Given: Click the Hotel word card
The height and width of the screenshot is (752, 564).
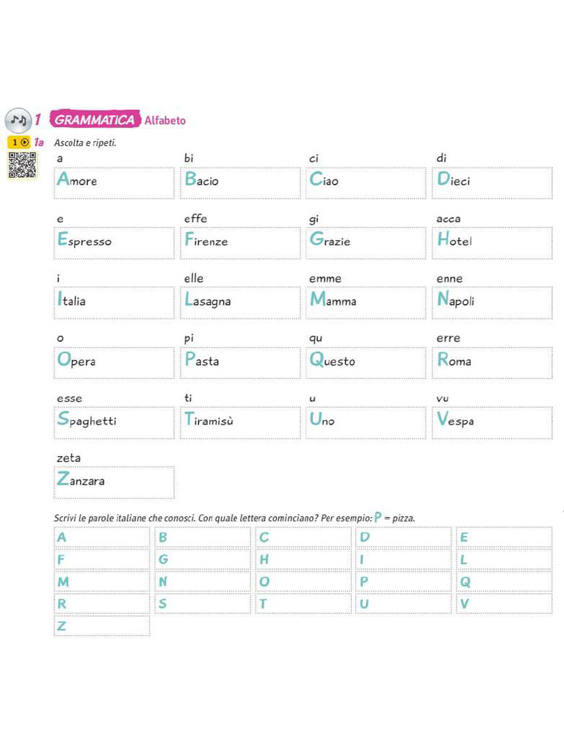Looking at the screenshot, I should pyautogui.click(x=493, y=242).
